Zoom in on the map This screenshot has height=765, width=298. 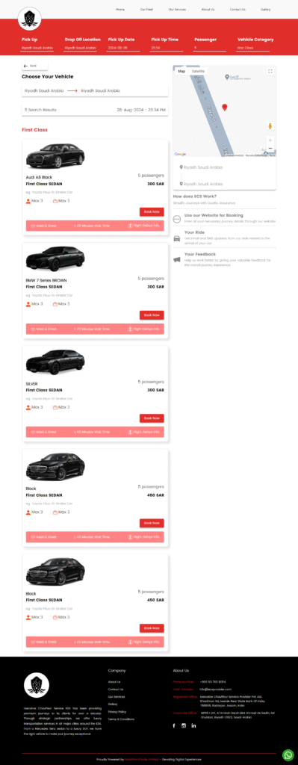270,140
